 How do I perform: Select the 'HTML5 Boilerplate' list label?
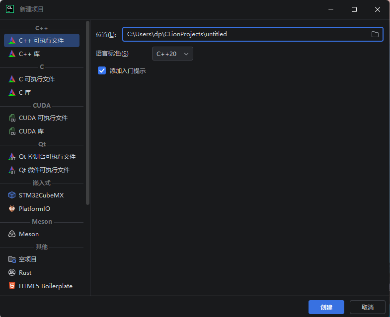pyautogui.click(x=46, y=286)
